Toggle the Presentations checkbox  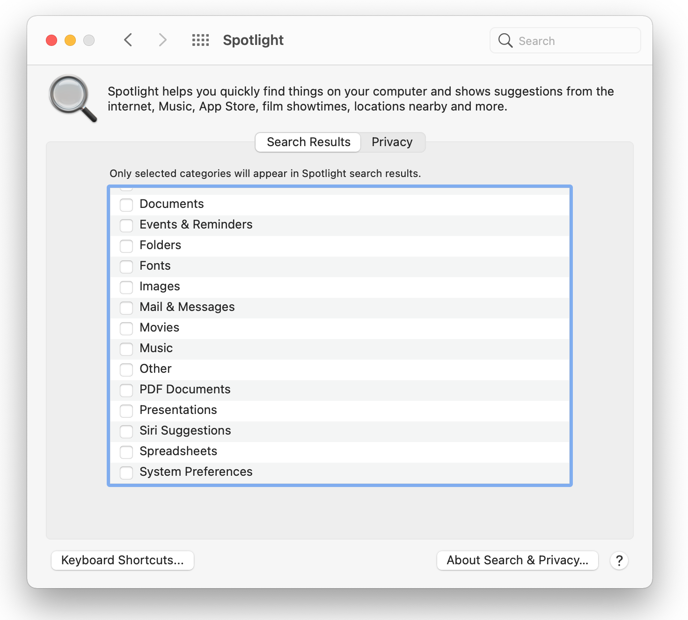126,411
